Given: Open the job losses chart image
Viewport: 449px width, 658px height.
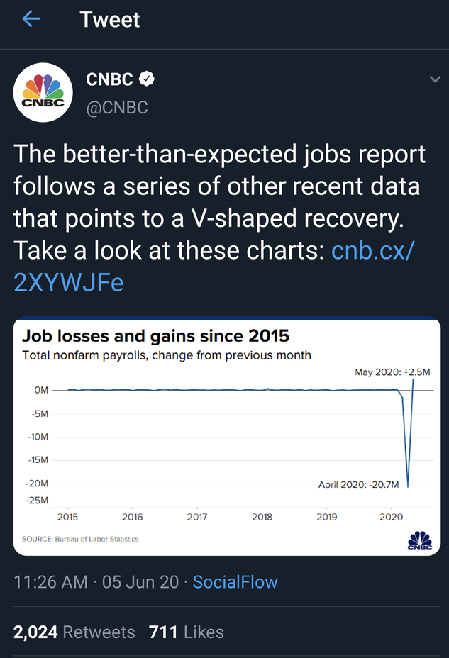Looking at the screenshot, I should pos(227,436).
